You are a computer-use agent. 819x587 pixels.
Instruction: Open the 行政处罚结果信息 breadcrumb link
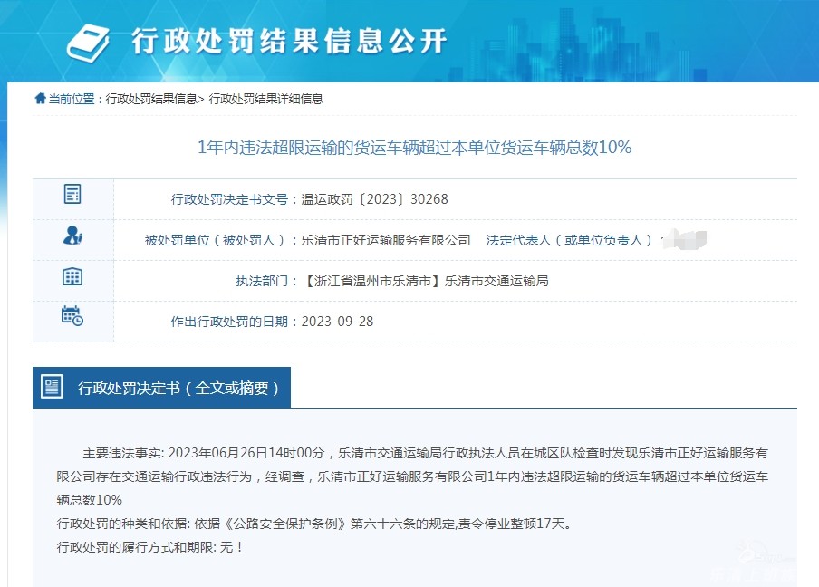pyautogui.click(x=151, y=99)
